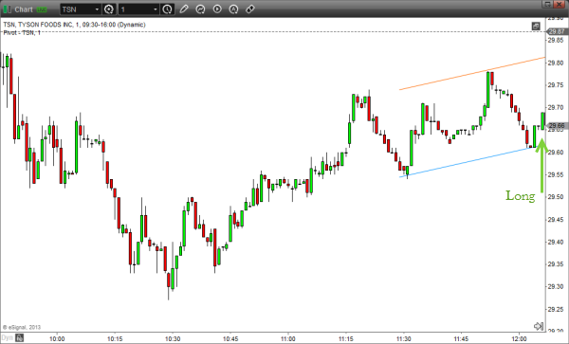Click the 10:45 time axis label
The width and height of the screenshot is (569, 344).
point(230,339)
